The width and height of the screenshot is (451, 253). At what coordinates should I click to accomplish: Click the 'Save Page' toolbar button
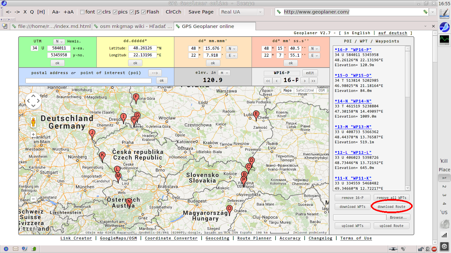pos(201,12)
